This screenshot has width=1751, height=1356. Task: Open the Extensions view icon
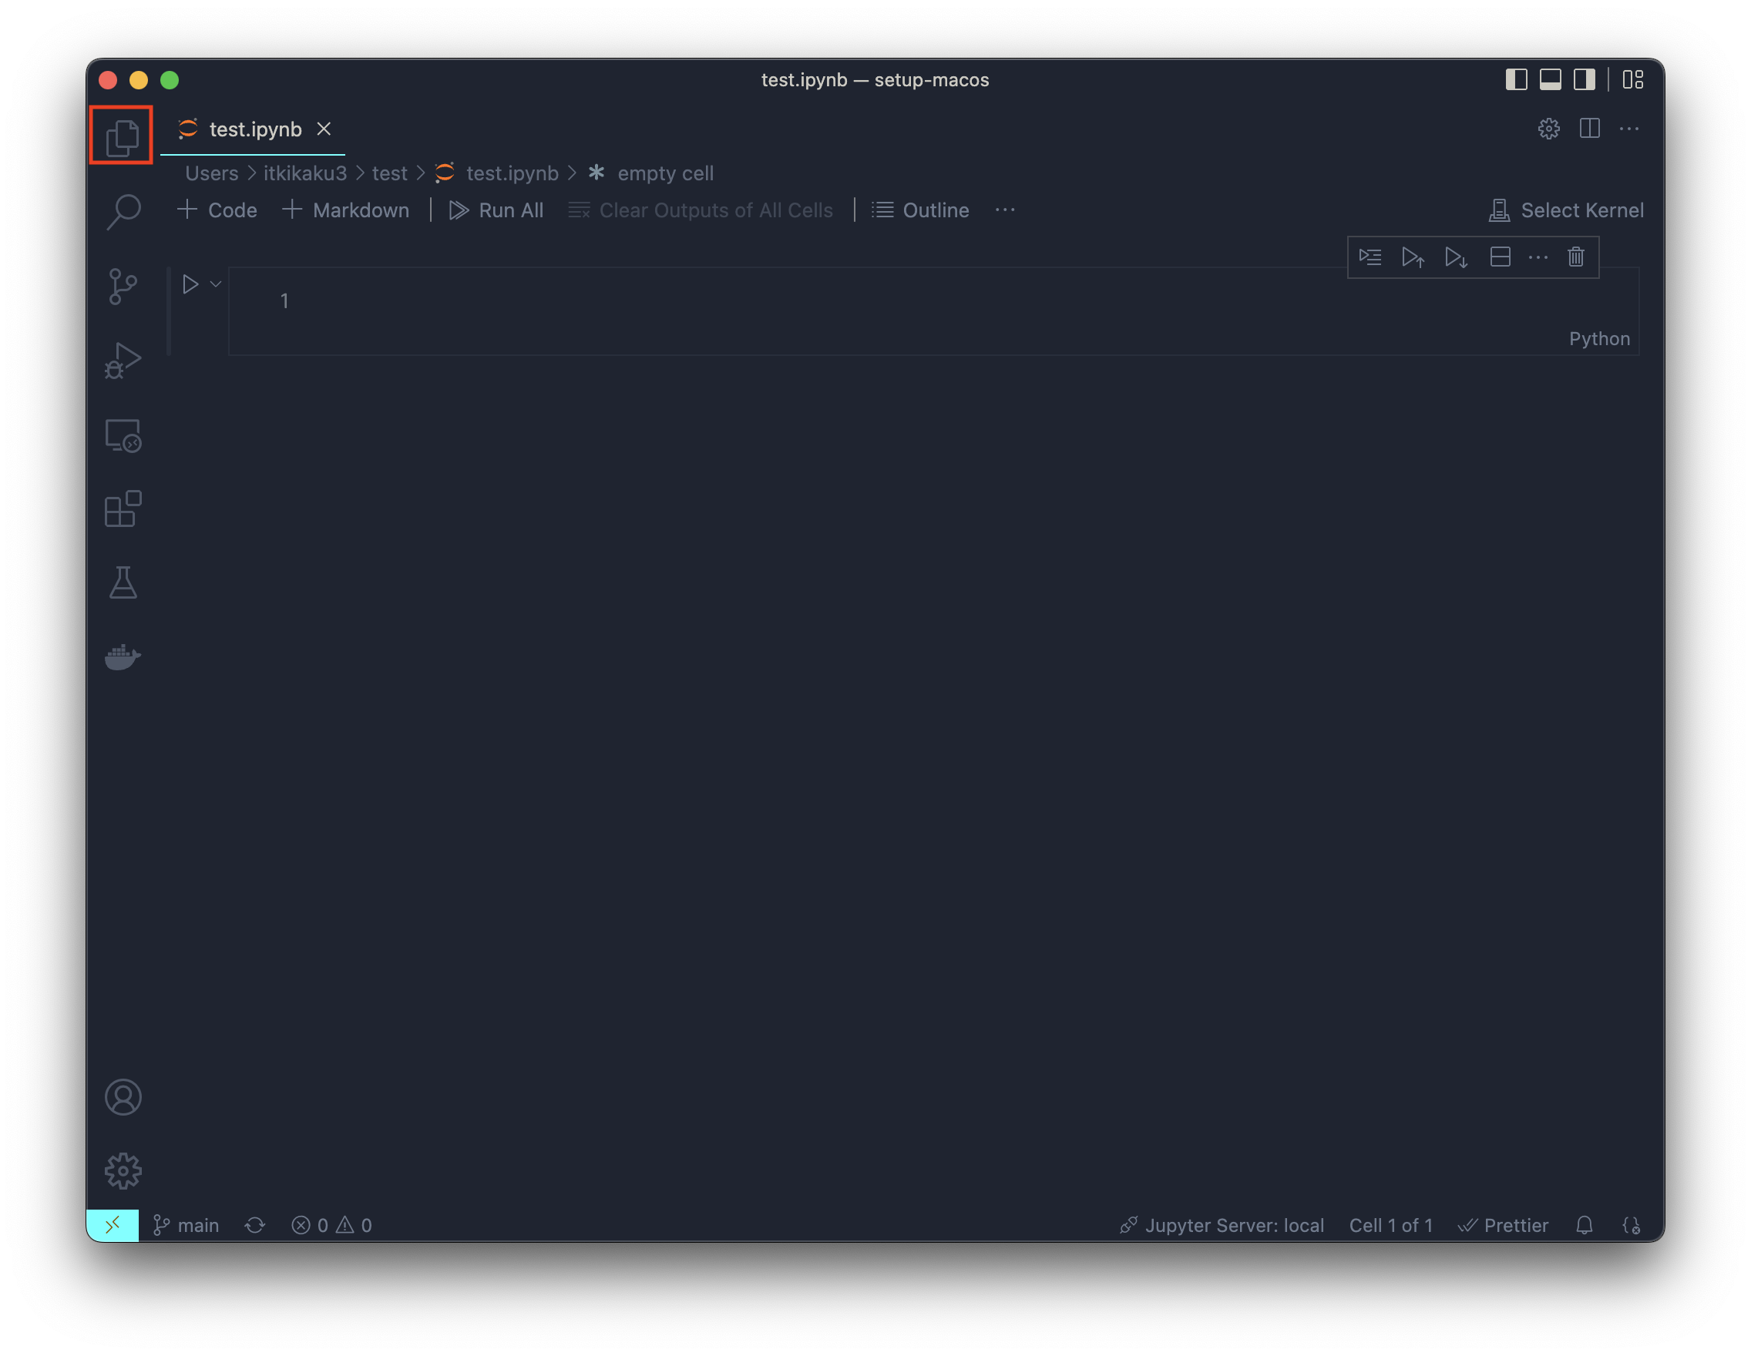123,509
